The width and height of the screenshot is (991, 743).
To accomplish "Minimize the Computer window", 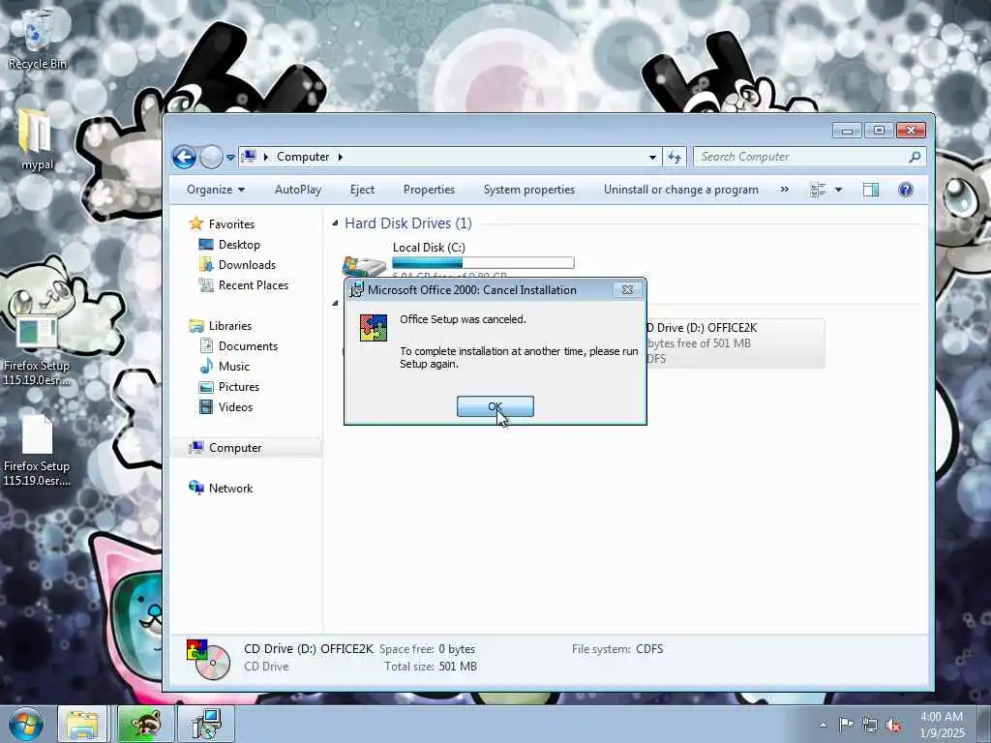I will 847,131.
